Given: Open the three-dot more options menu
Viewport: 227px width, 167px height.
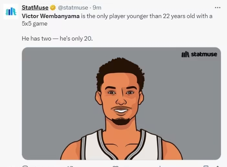Looking at the screenshot, I should pos(218,8).
